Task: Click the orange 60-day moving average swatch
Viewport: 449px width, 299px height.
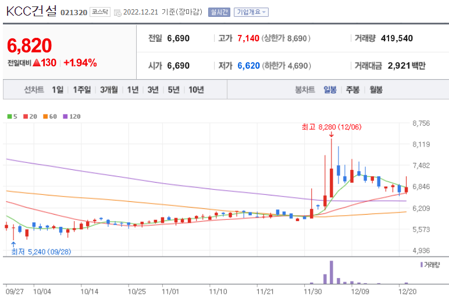Action: click(45, 116)
